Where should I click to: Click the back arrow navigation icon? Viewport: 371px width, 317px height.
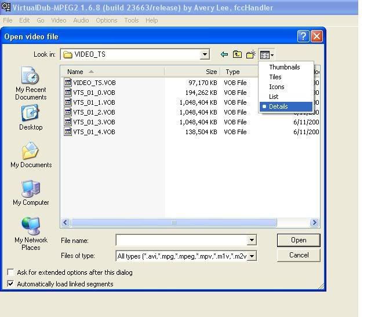[224, 54]
